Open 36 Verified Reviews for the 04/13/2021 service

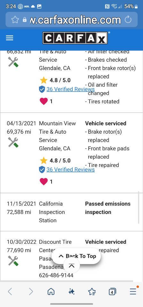[x=70, y=169]
